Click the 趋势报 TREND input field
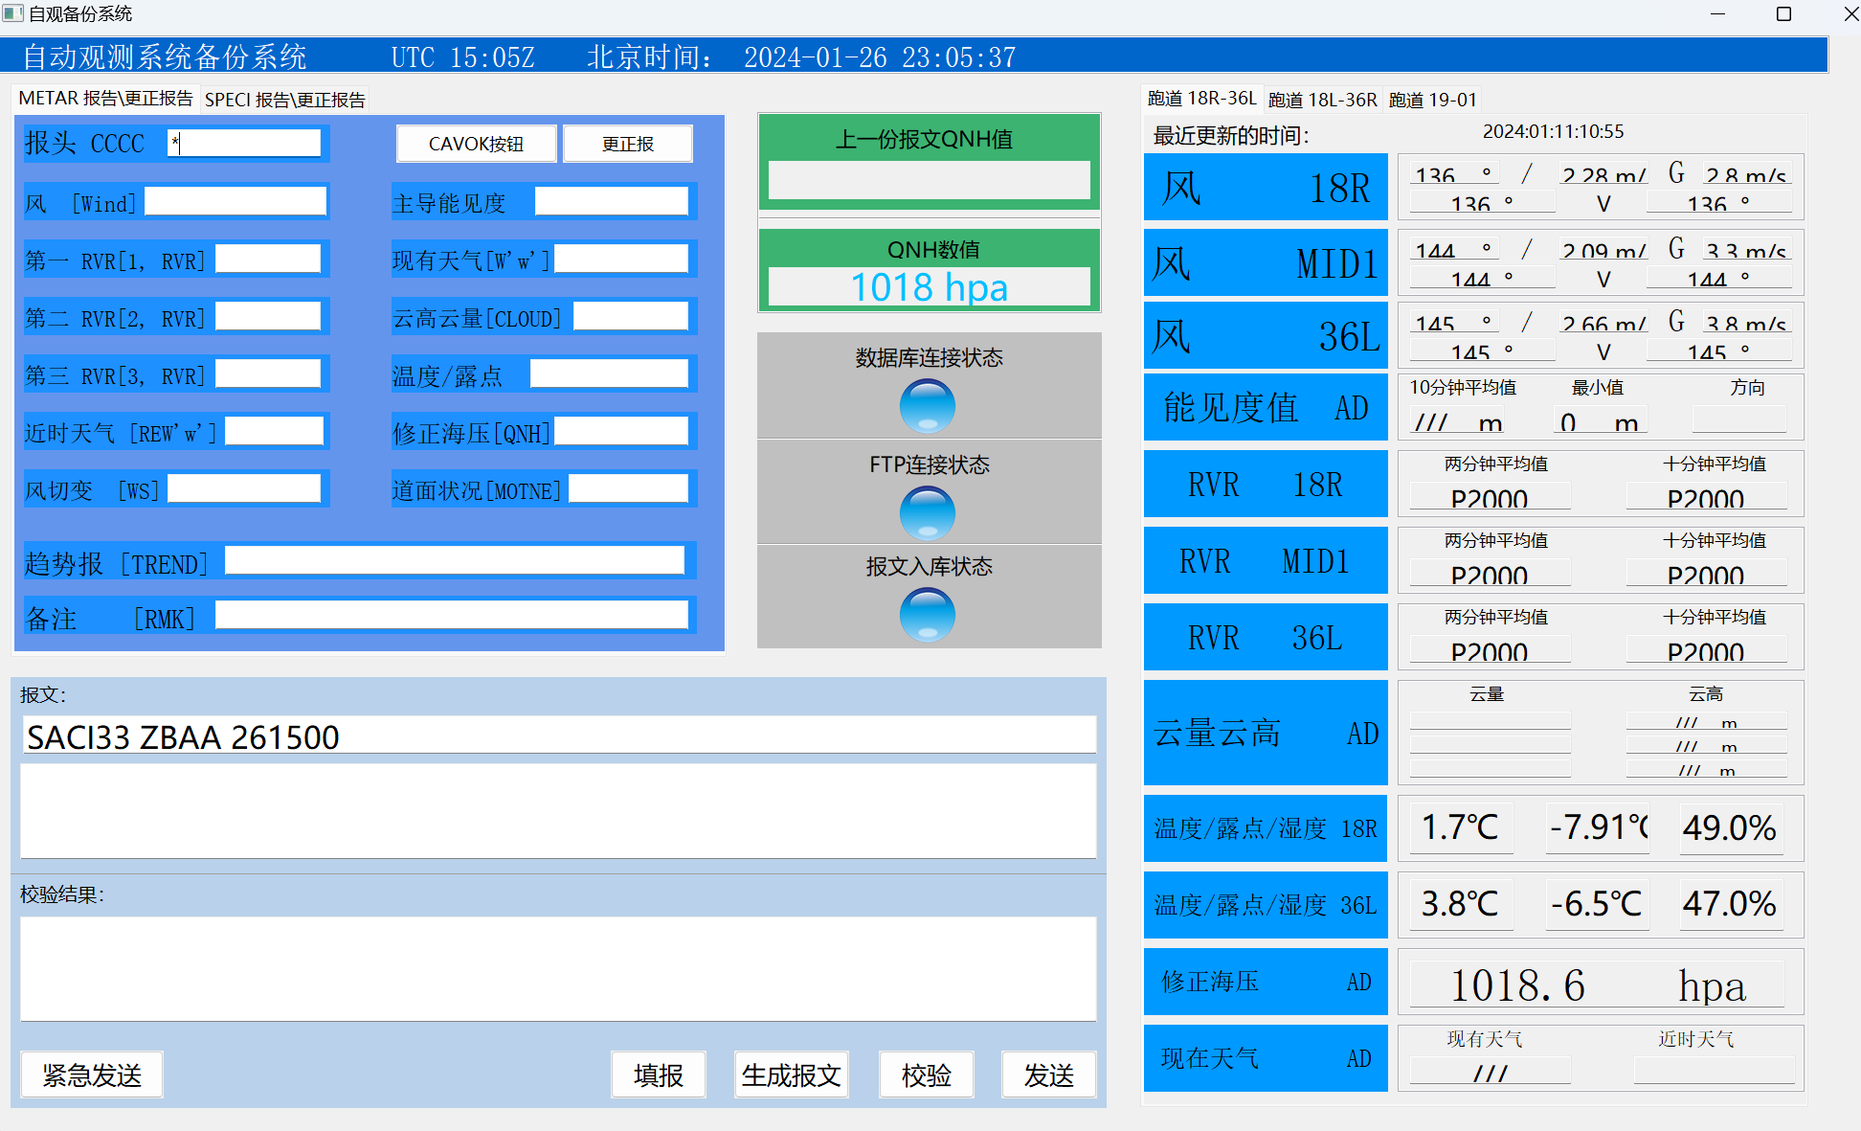1861x1131 pixels. point(455,560)
